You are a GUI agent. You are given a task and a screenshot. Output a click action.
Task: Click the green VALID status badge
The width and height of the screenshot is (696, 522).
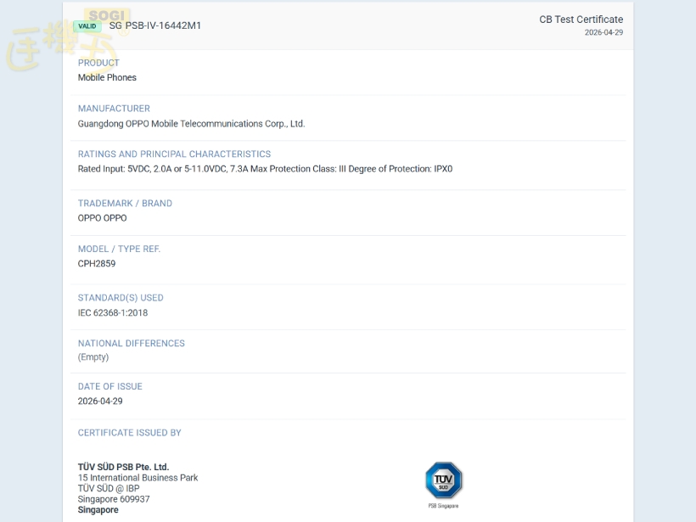tap(87, 26)
